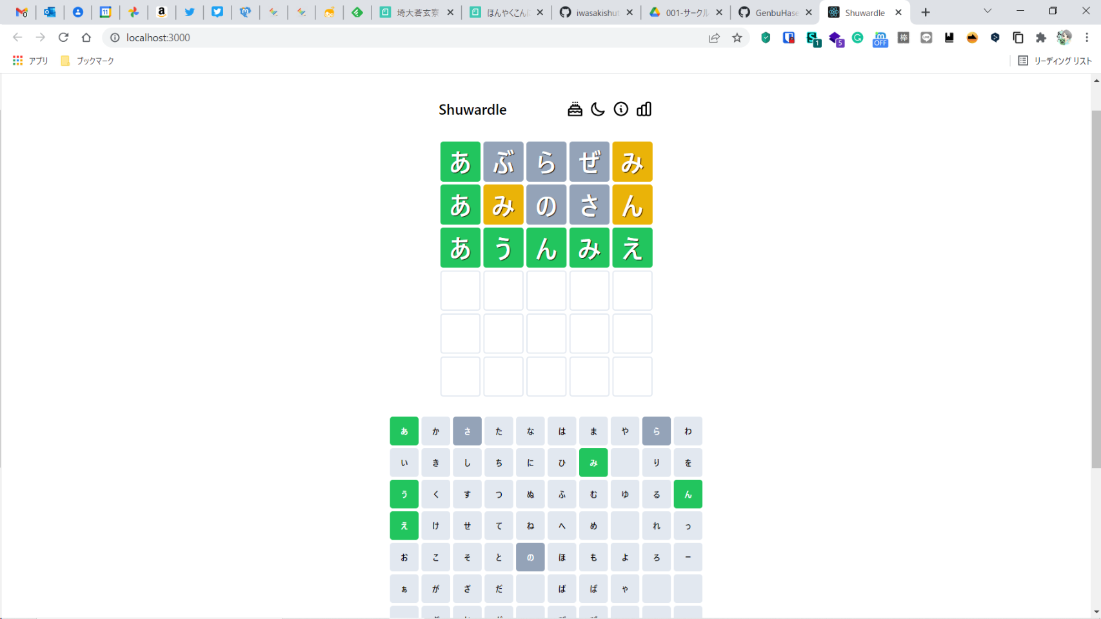
Task: Click the first empty tile in fourth row
Action: [461, 291]
